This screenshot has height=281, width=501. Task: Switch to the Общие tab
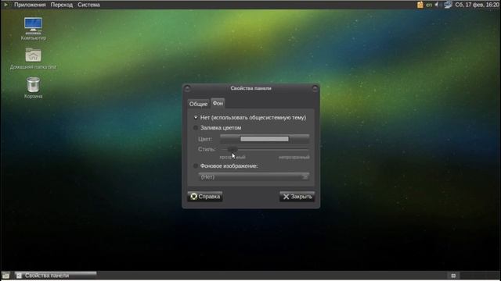pyautogui.click(x=198, y=104)
